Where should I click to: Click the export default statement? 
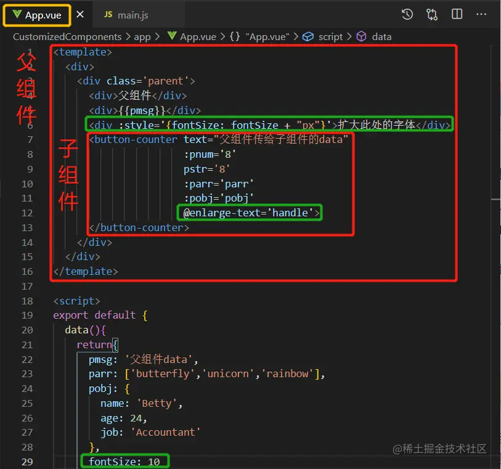click(x=94, y=316)
